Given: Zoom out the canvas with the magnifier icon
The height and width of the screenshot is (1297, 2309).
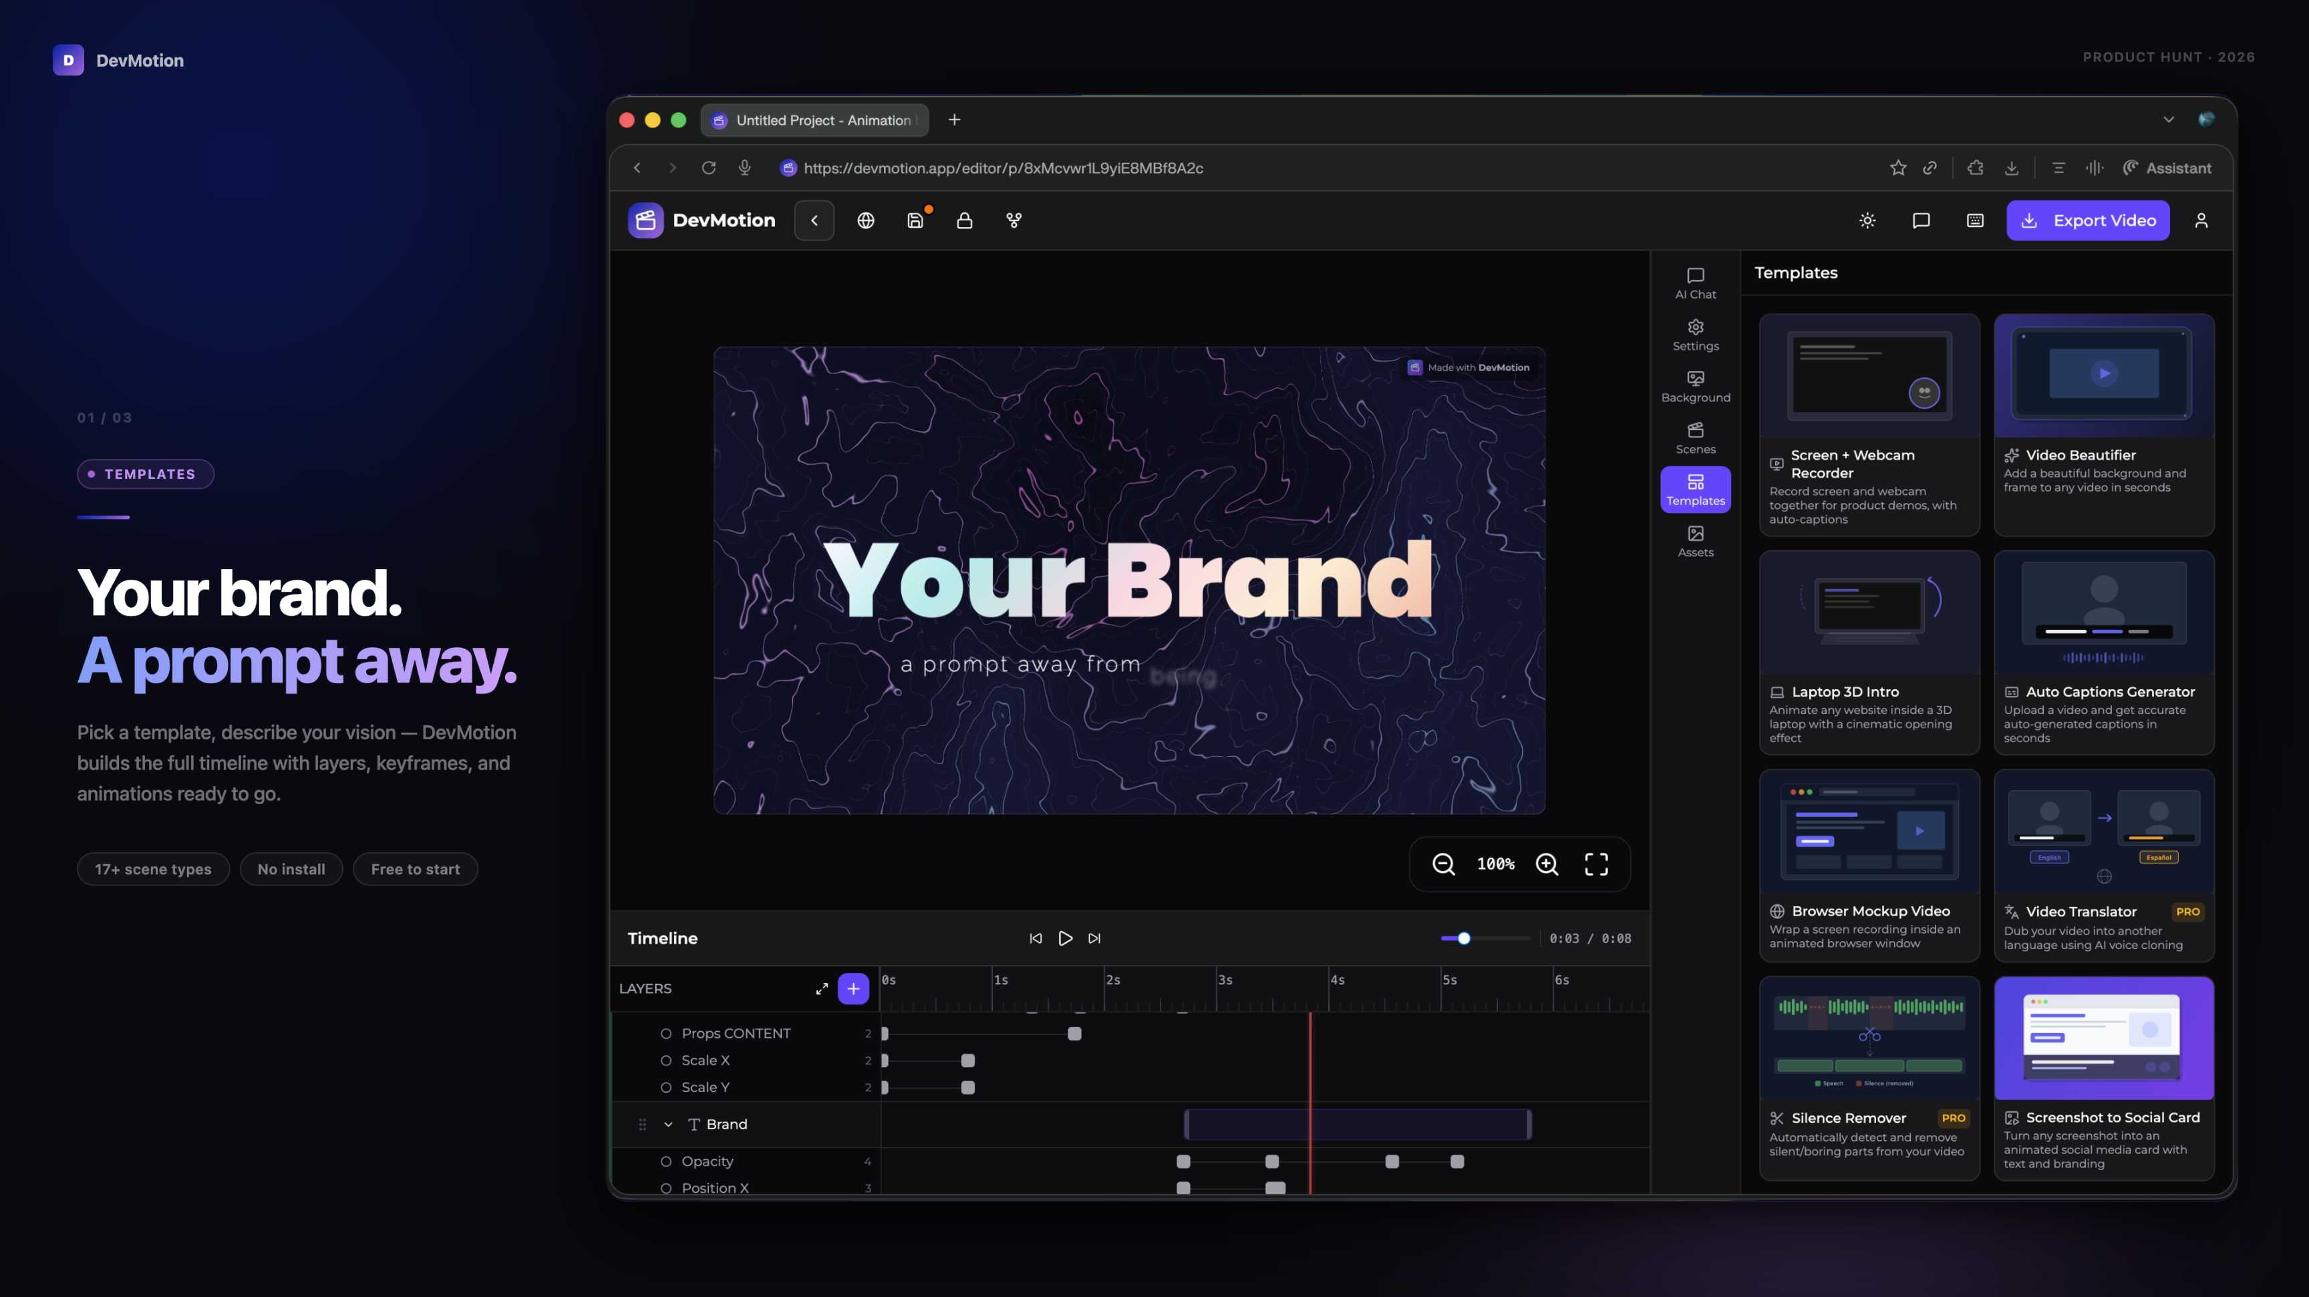Looking at the screenshot, I should (x=1443, y=864).
